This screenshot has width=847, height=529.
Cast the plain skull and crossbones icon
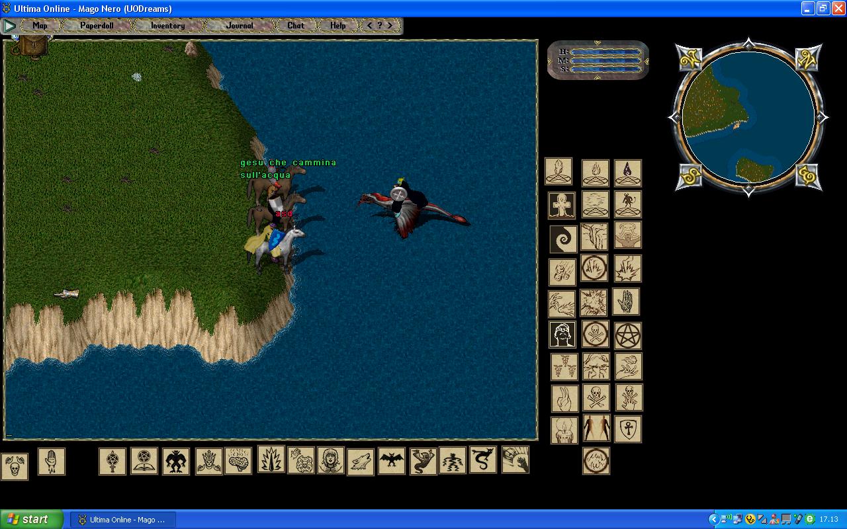click(x=596, y=397)
